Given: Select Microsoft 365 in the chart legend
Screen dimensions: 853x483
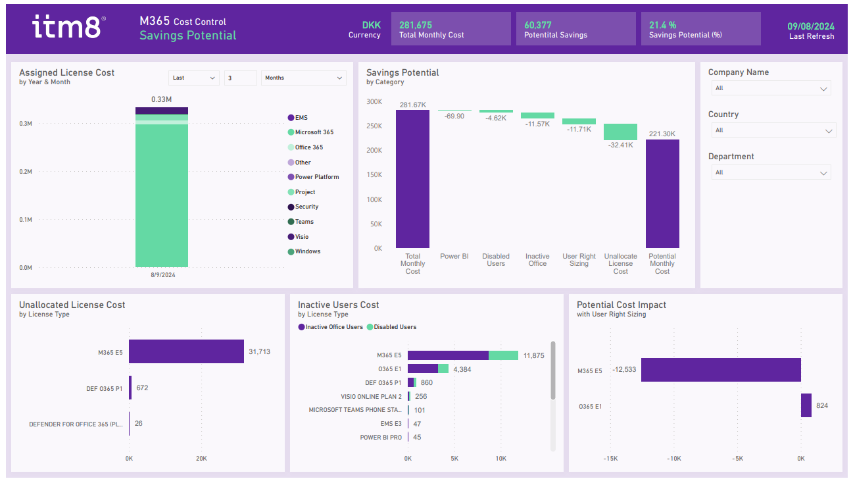Looking at the screenshot, I should click(314, 132).
